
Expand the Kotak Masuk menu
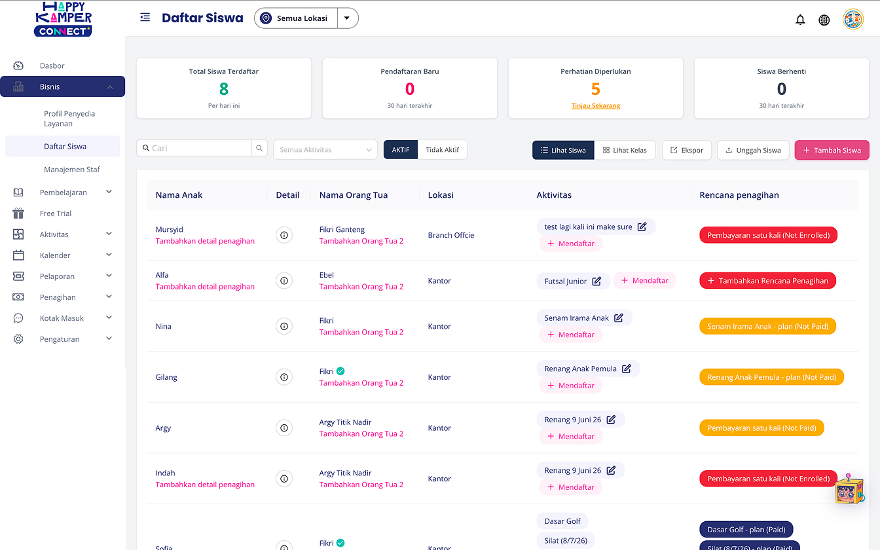point(62,318)
